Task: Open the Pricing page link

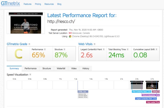Action: click(38, 4)
